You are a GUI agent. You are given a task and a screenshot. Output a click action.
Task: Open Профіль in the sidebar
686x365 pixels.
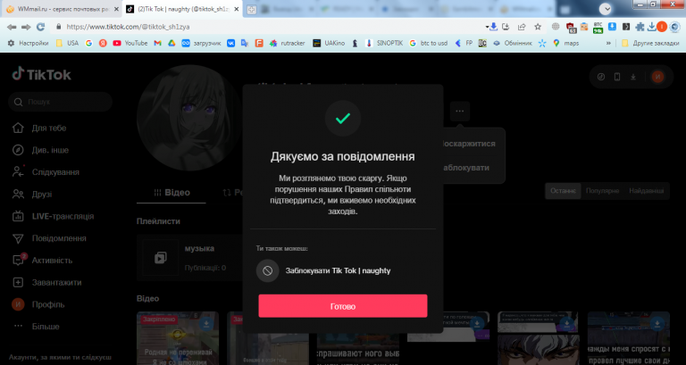38,304
